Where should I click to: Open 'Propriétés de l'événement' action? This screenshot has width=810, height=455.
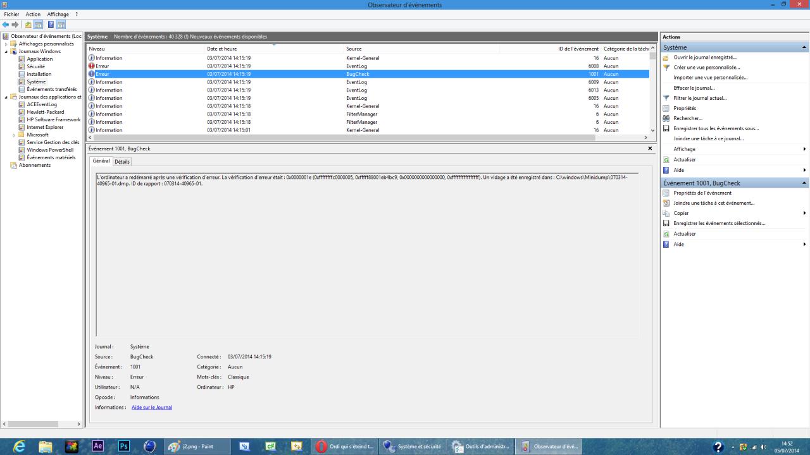702,193
